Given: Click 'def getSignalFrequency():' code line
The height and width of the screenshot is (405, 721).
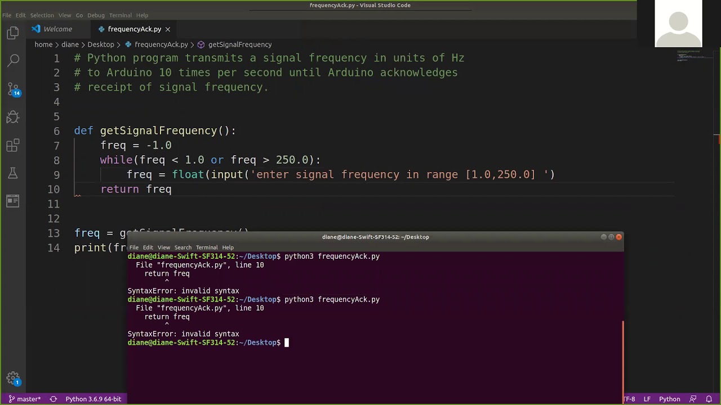Looking at the screenshot, I should pyautogui.click(x=155, y=130).
